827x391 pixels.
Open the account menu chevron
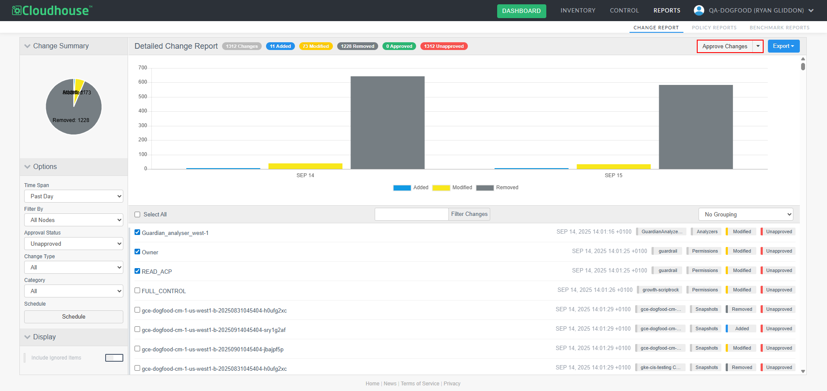pyautogui.click(x=811, y=11)
